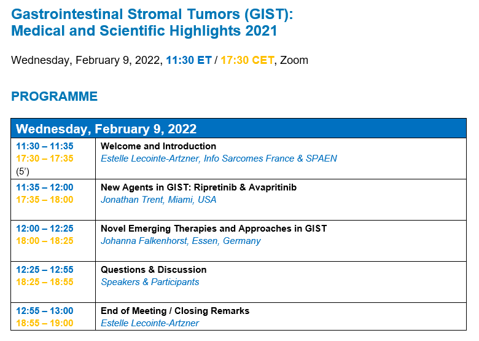Viewport: 479px width, 341px height.
Task: Click "New Agents in GIST: Ripretinib & Avapritinib"
Action: (x=198, y=187)
